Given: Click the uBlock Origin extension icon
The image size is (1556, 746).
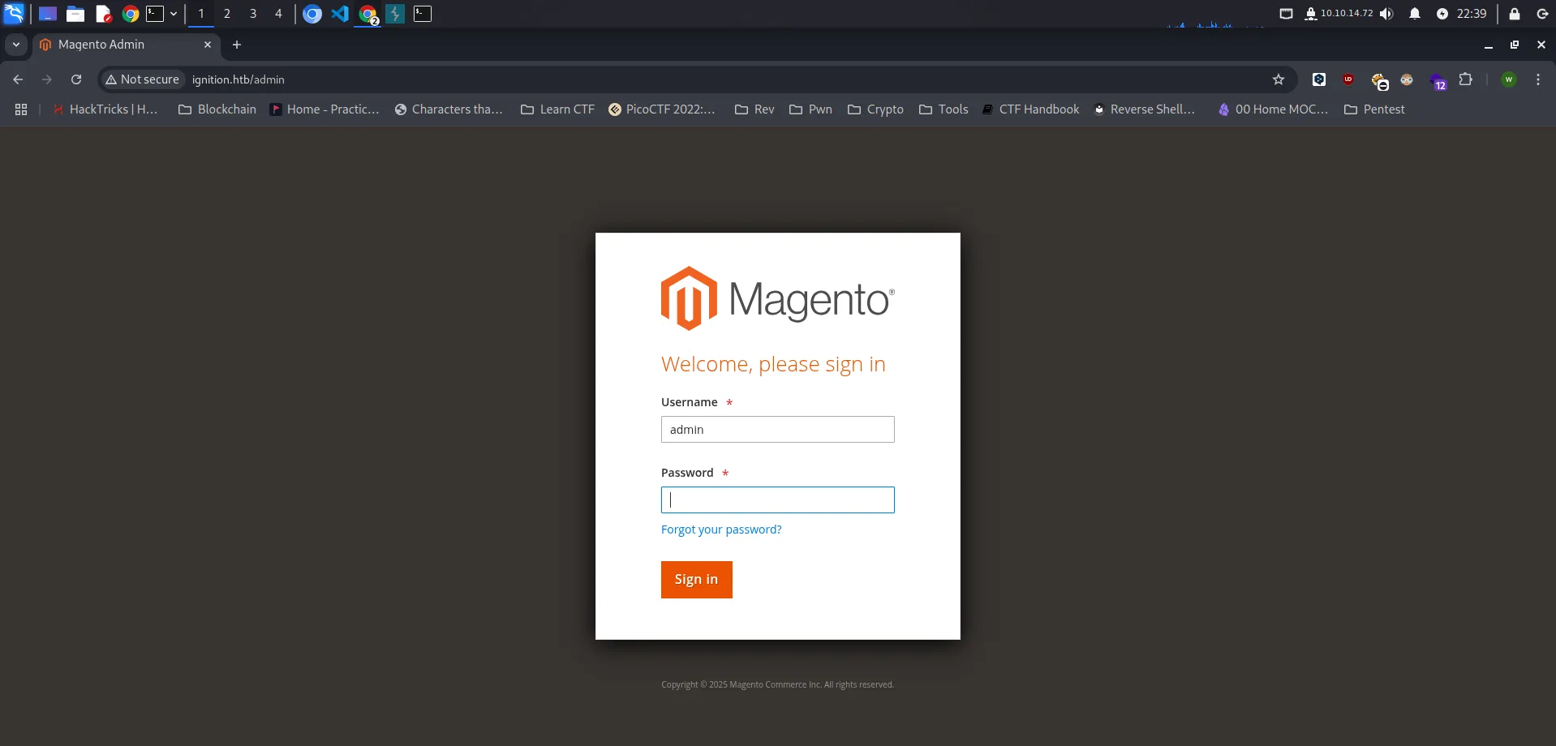Looking at the screenshot, I should point(1348,79).
